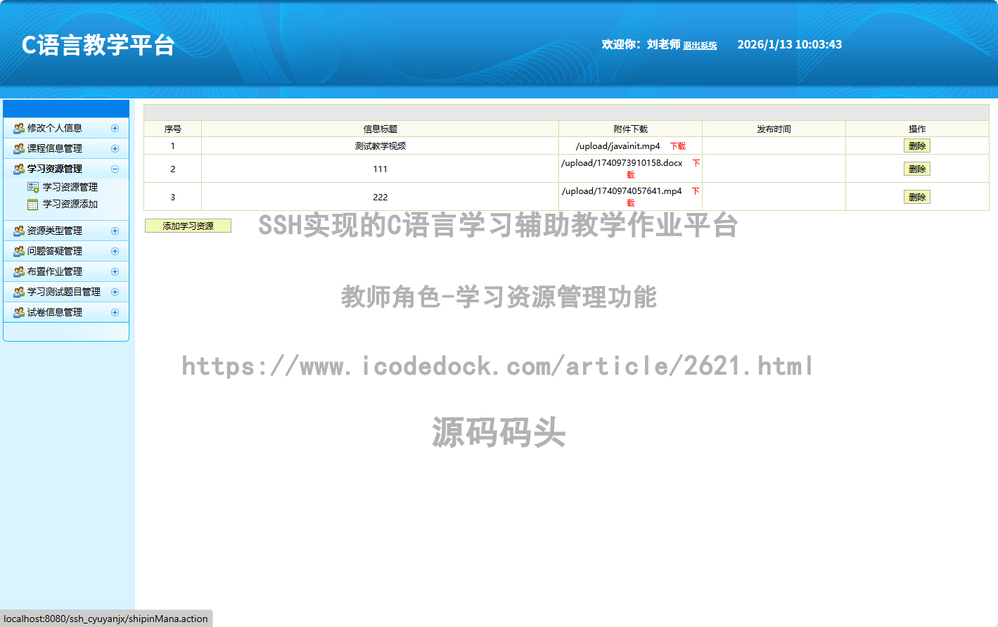Download the javainit.mp4 attachment
Image resolution: width=998 pixels, height=627 pixels.
tap(677, 146)
